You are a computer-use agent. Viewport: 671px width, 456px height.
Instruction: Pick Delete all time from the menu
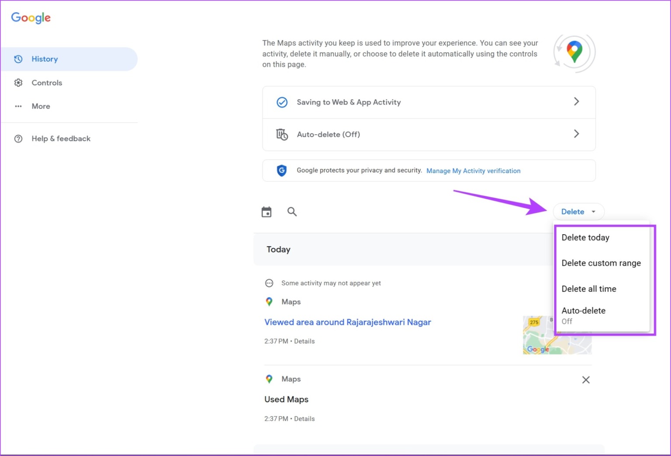[589, 289]
